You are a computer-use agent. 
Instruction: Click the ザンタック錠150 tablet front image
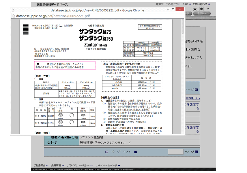60,122
